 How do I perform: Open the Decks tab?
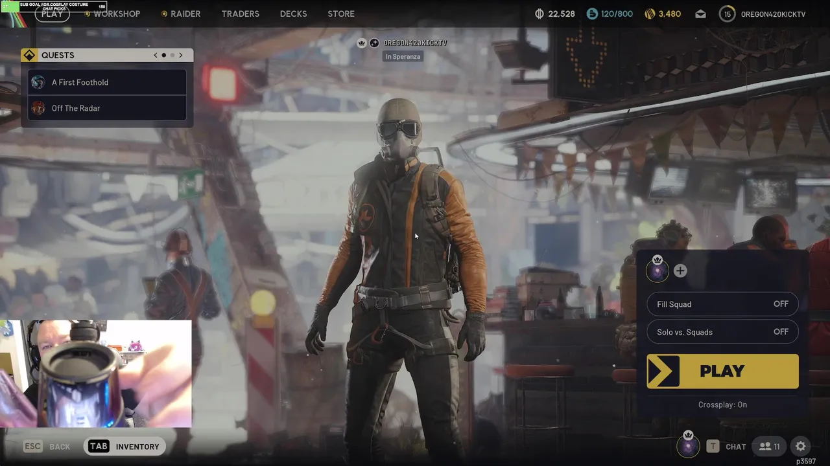pyautogui.click(x=293, y=14)
